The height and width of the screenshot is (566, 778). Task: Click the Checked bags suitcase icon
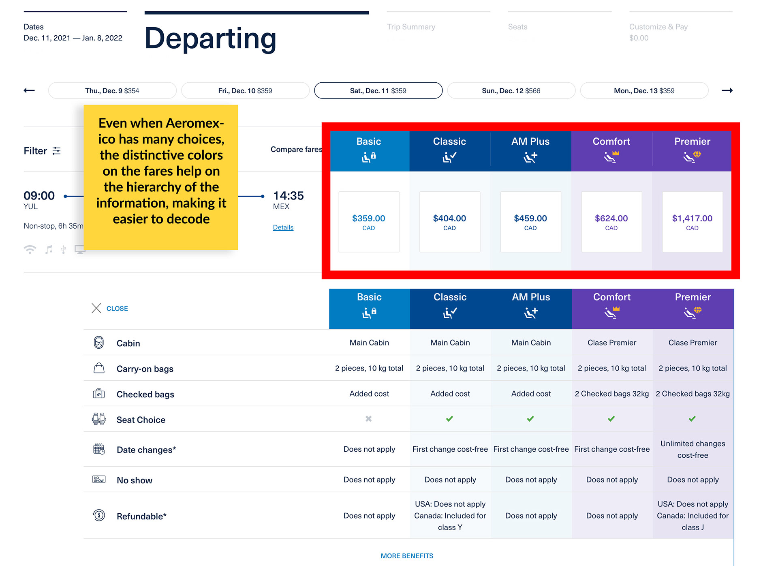[x=99, y=394]
